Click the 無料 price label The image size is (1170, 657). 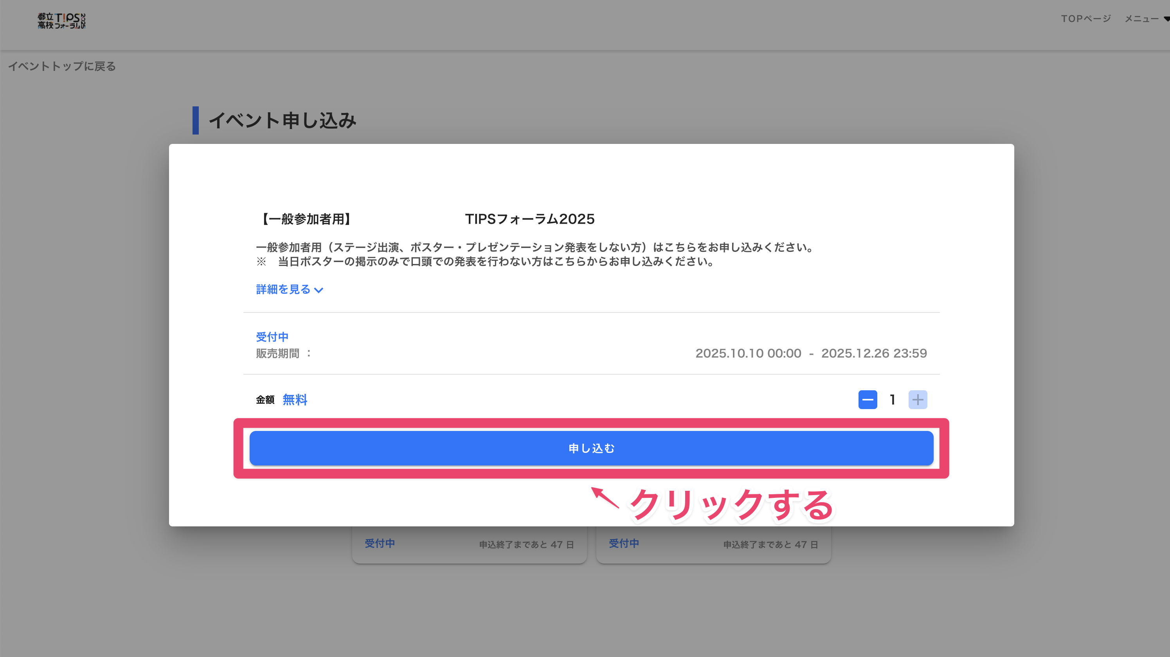point(295,400)
